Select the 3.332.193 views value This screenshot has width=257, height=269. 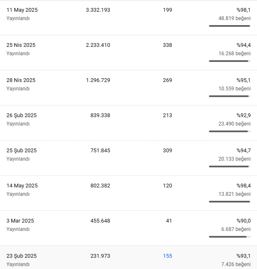pos(98,10)
